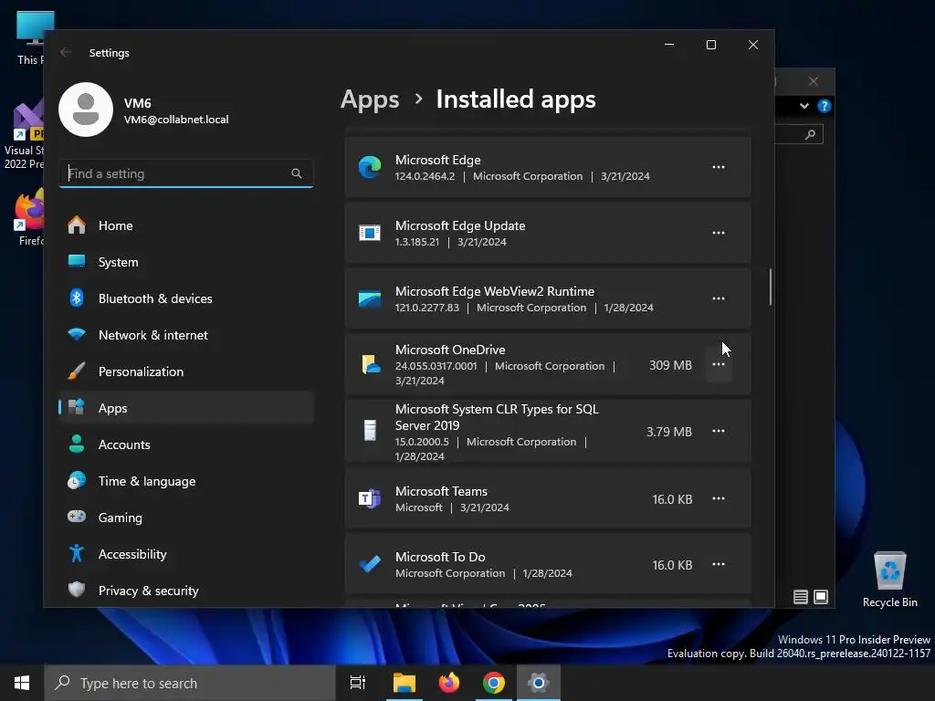This screenshot has width=935, height=701.
Task: Open more options for Microsoft To Do
Action: [718, 564]
